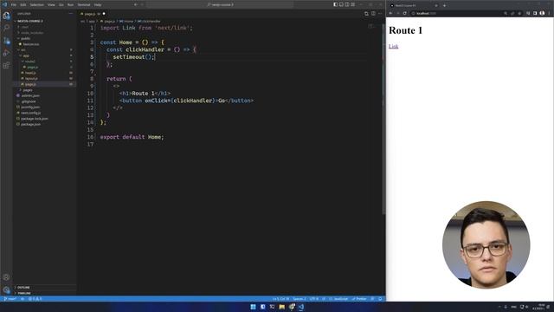Click the Spaces indentation setting

click(300, 299)
